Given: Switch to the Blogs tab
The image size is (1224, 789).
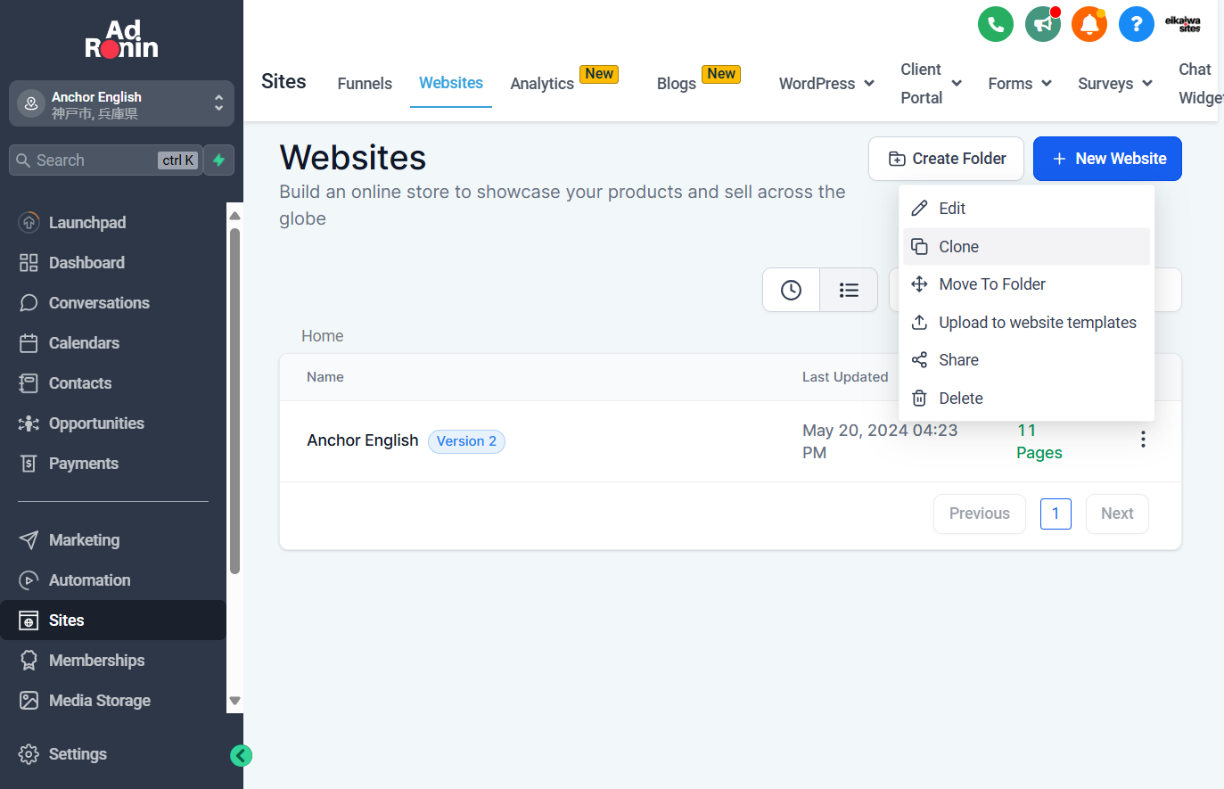Looking at the screenshot, I should [677, 84].
